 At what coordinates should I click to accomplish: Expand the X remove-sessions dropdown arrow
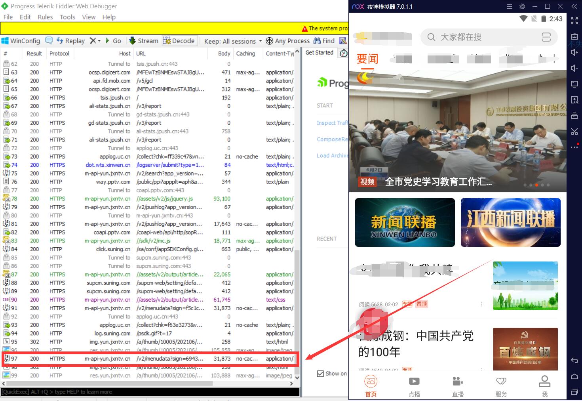pyautogui.click(x=98, y=40)
